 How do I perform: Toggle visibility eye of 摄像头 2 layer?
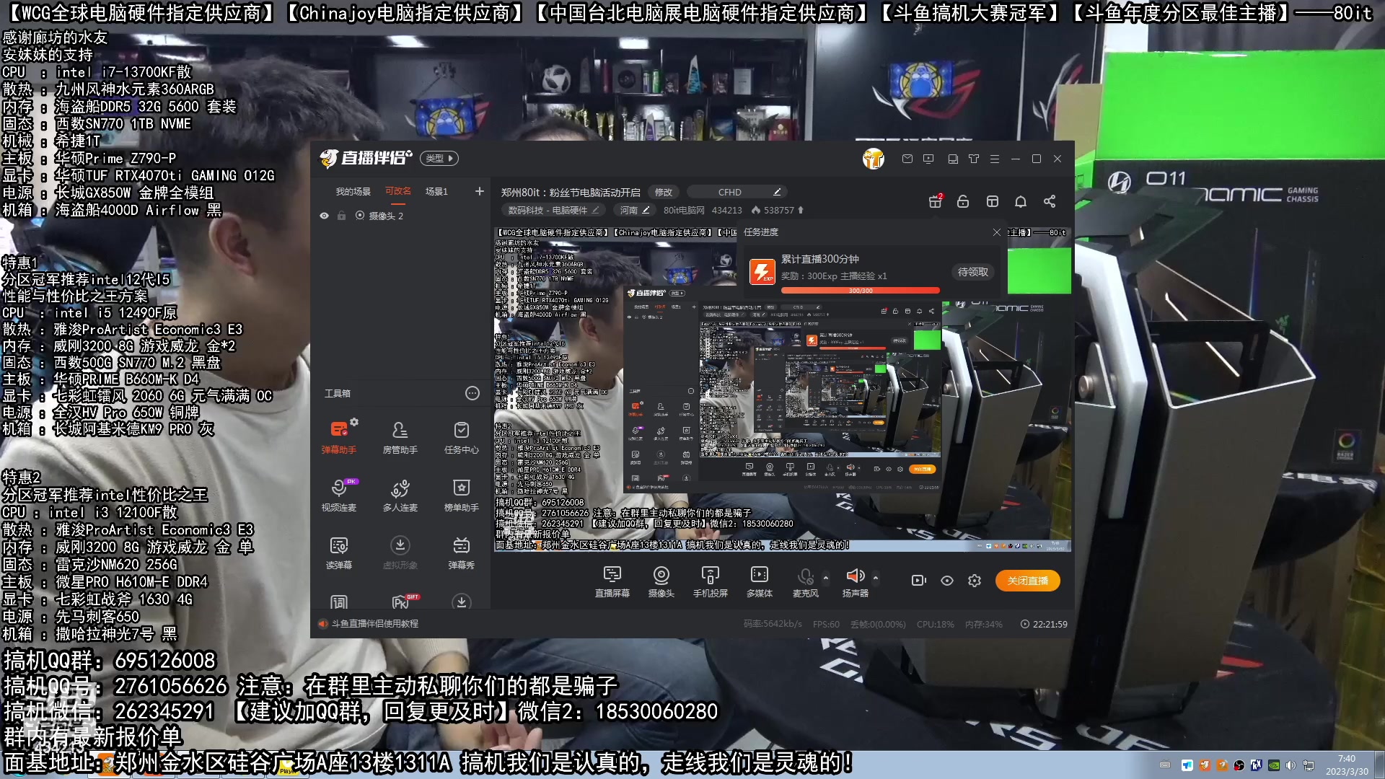[324, 216]
